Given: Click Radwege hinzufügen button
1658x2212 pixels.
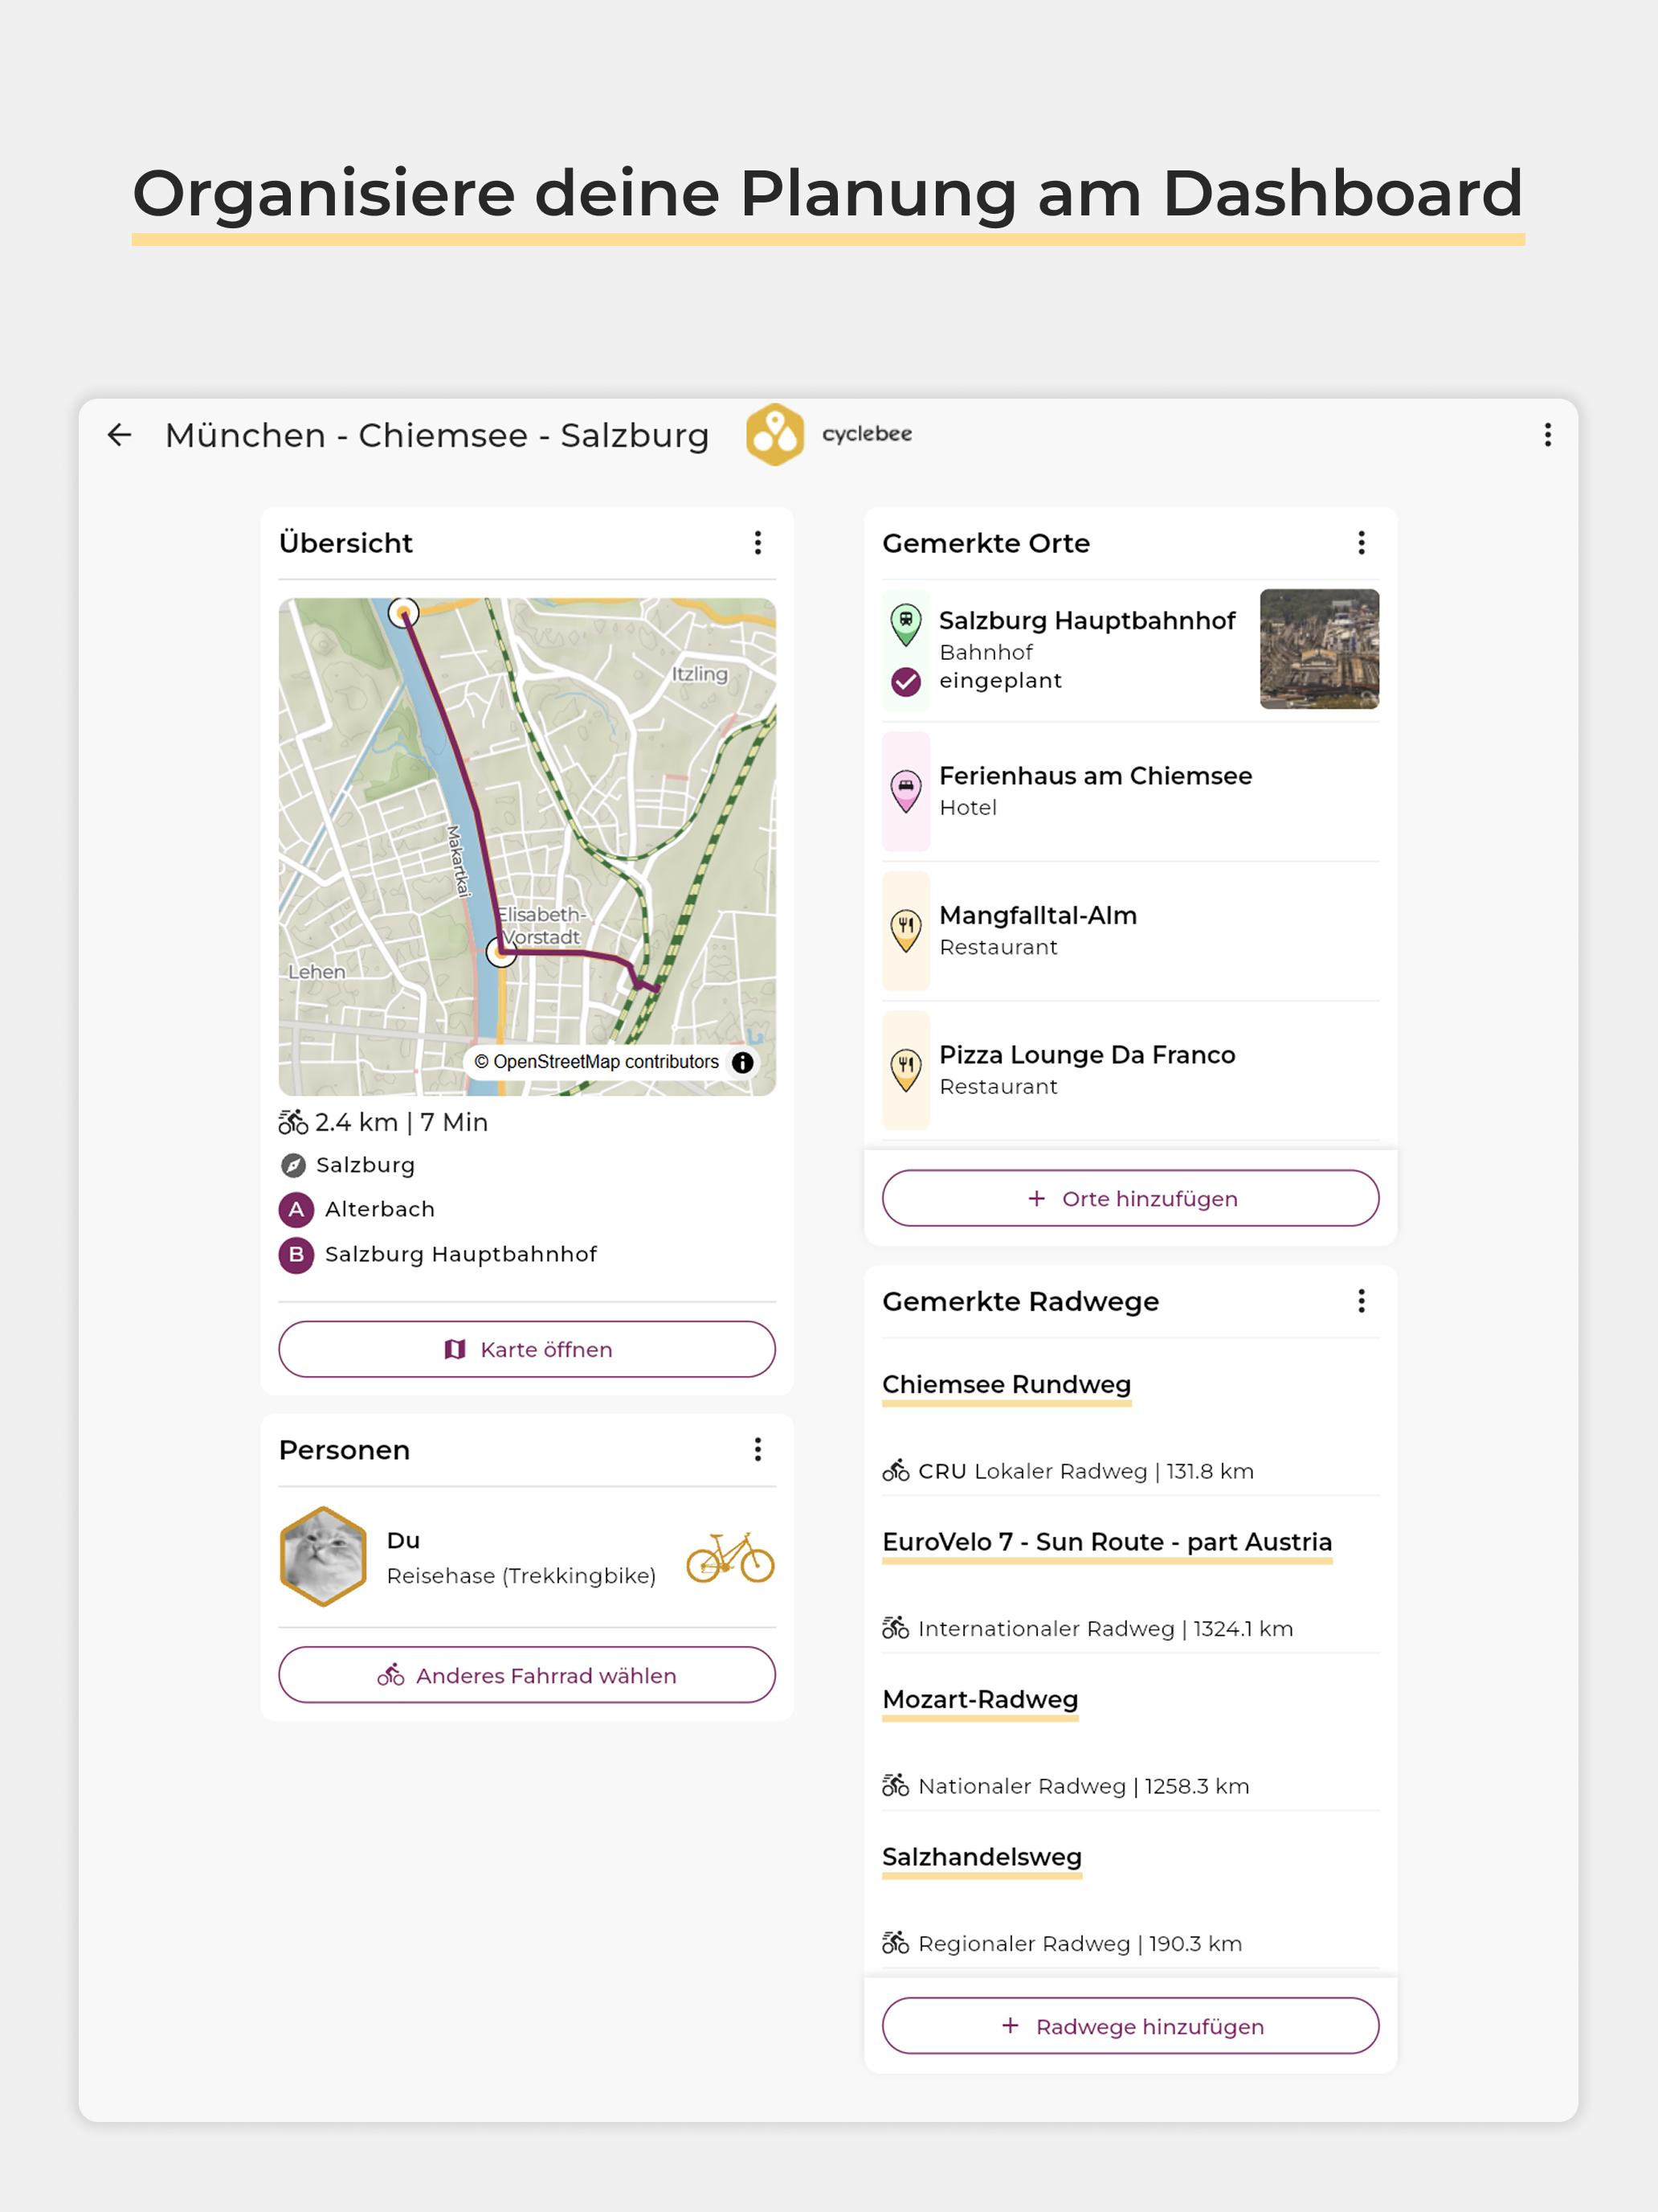Looking at the screenshot, I should (1130, 2026).
